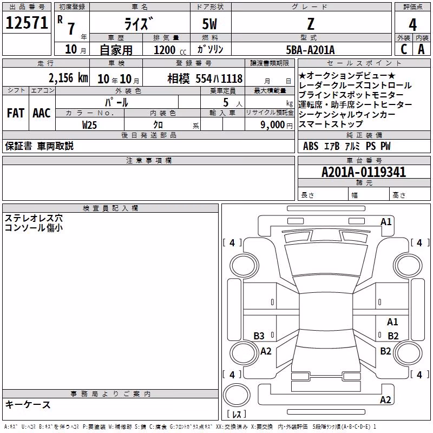The height and width of the screenshot is (433, 433).
Task: Click registration number 相模 554 ハ 1118
Action: coord(205,78)
